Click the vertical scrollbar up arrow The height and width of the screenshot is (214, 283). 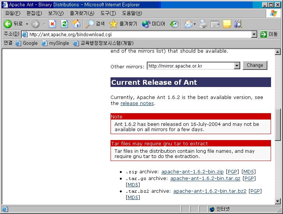pyautogui.click(x=277, y=52)
